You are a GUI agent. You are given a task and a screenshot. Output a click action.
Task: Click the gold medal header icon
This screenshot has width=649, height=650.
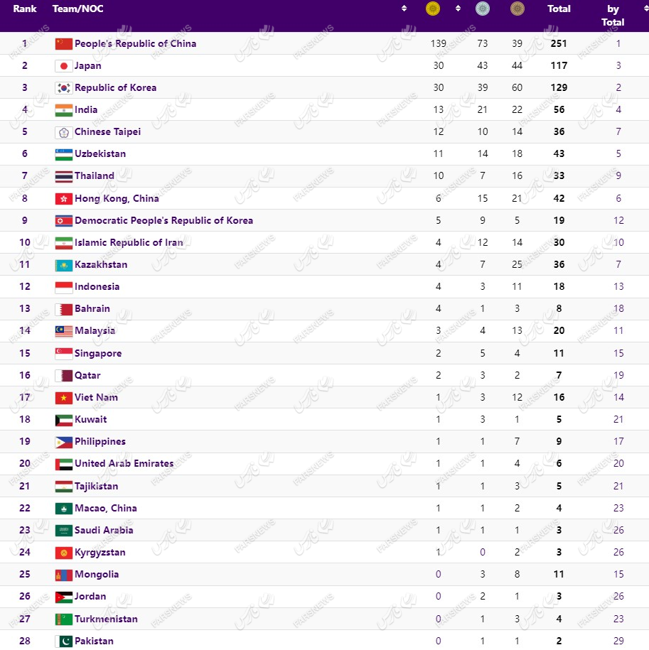[x=432, y=9]
